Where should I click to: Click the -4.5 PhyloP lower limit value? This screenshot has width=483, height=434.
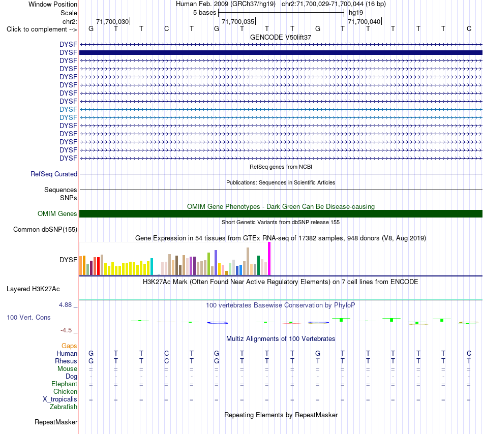[x=66, y=330]
